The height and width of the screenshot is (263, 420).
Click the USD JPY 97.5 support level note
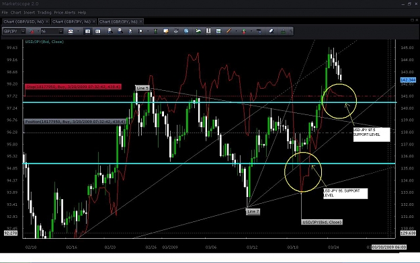[x=372, y=135]
